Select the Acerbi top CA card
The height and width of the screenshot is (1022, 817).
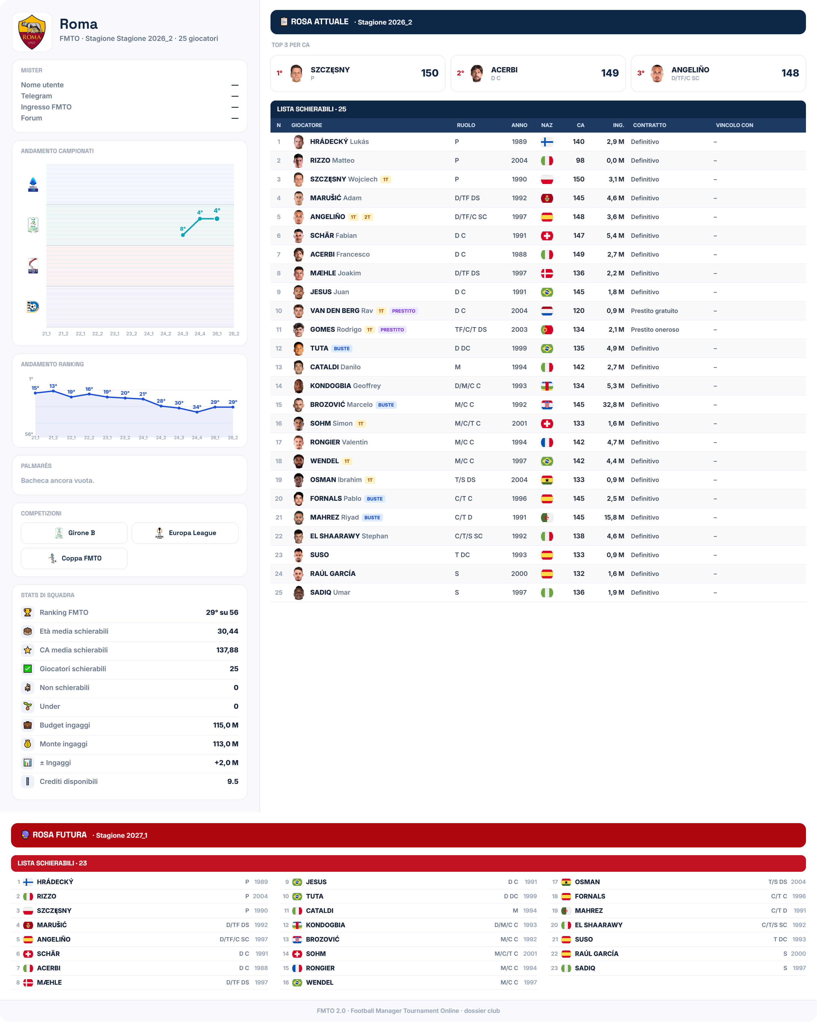click(538, 73)
